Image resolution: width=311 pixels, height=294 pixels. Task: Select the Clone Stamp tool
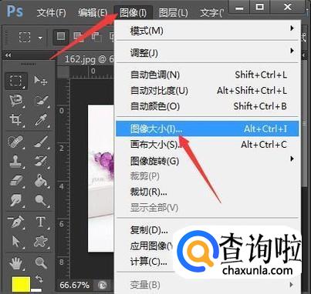tap(15, 161)
